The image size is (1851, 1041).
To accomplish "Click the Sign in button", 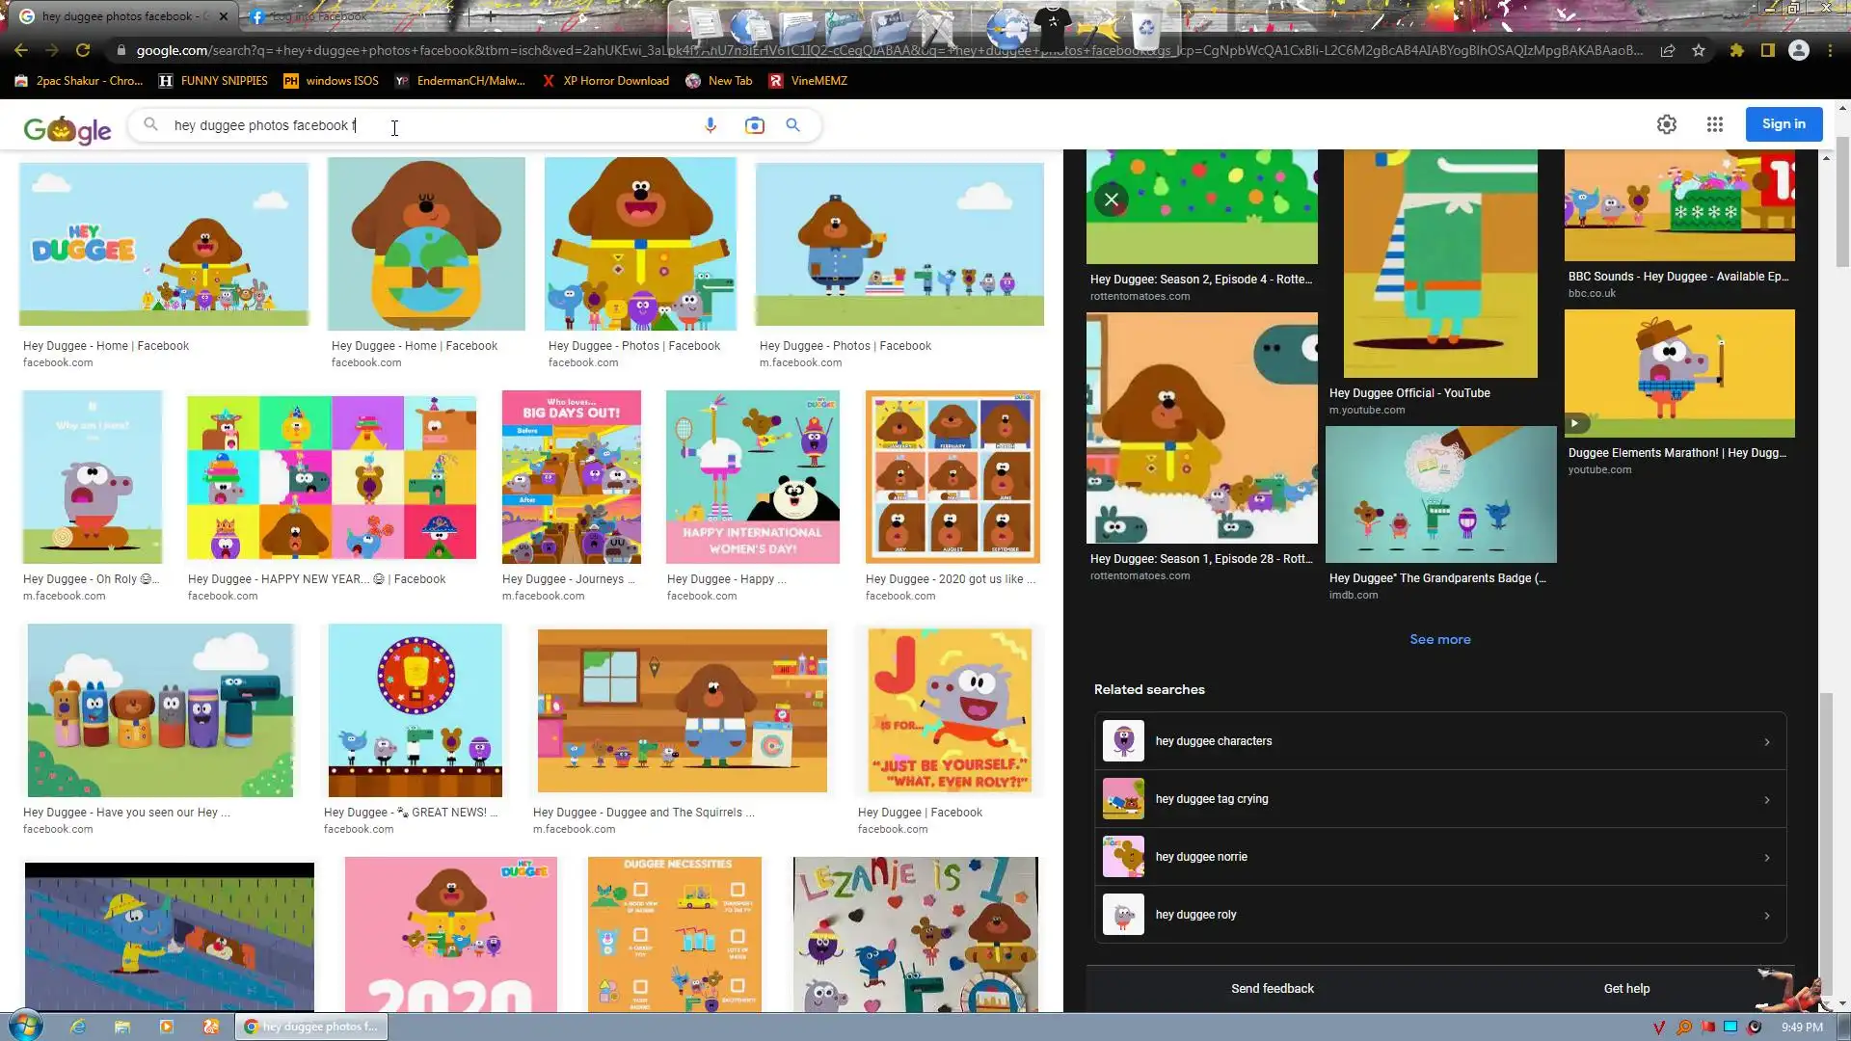I will 1783,124.
